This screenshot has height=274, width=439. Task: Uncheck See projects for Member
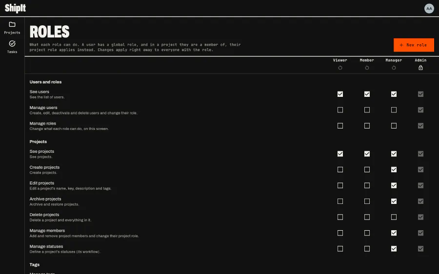click(x=367, y=154)
